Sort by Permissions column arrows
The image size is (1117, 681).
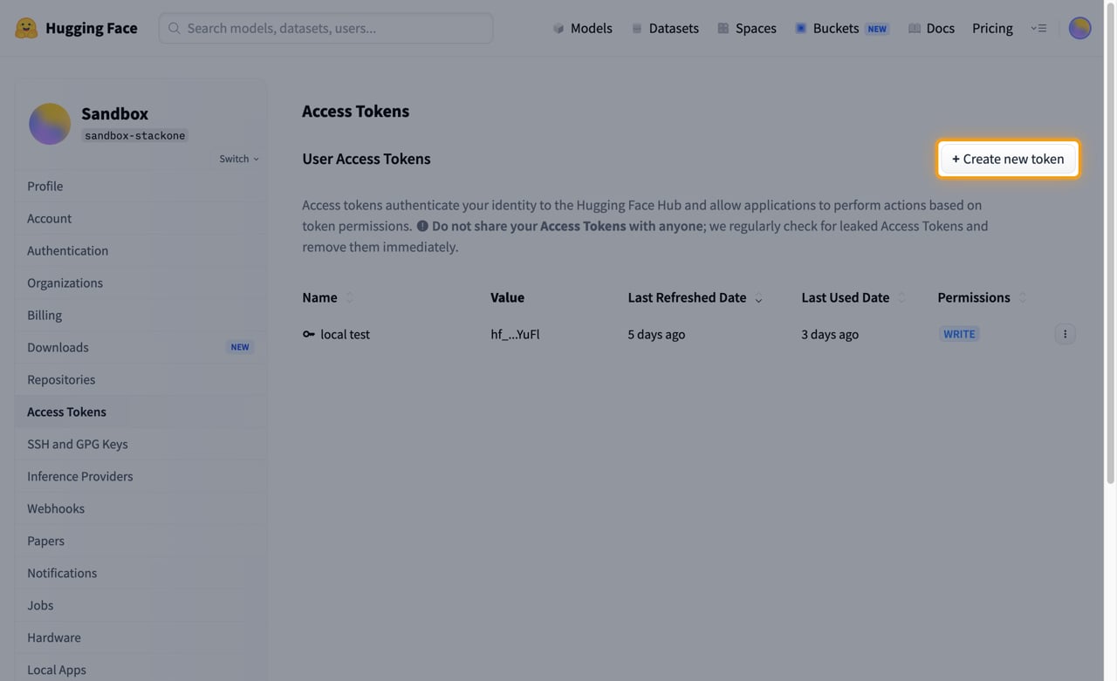(1023, 297)
